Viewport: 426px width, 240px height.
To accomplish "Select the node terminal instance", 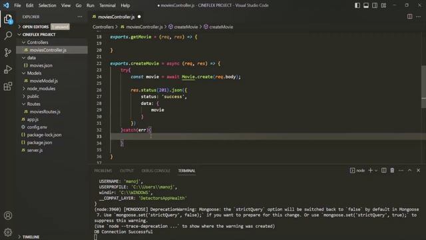I will pos(357,171).
